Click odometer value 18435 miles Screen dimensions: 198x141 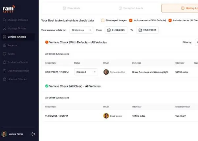(x=139, y=116)
